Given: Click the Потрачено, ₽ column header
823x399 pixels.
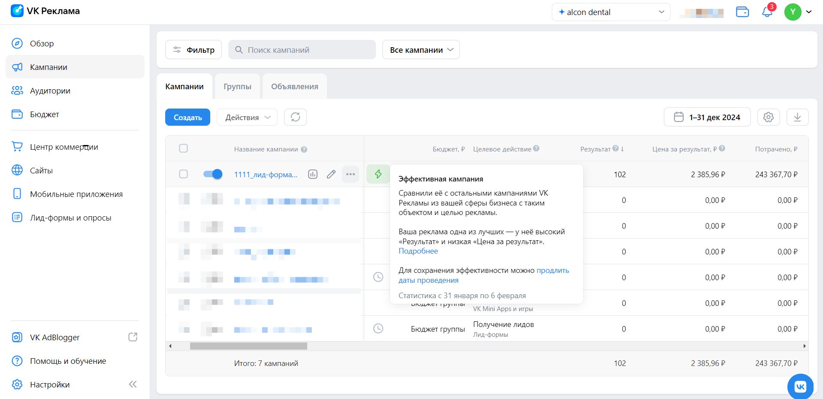Looking at the screenshot, I should coord(776,149).
